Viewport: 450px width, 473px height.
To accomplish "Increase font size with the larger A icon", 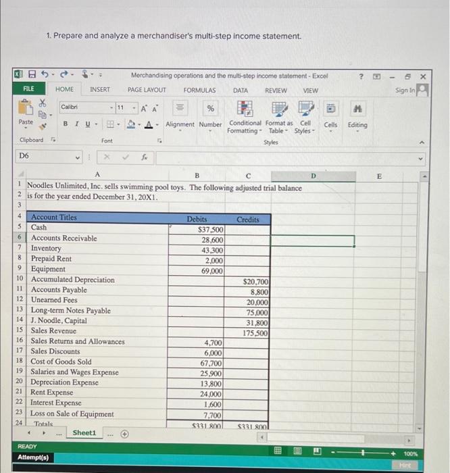I will [144, 108].
